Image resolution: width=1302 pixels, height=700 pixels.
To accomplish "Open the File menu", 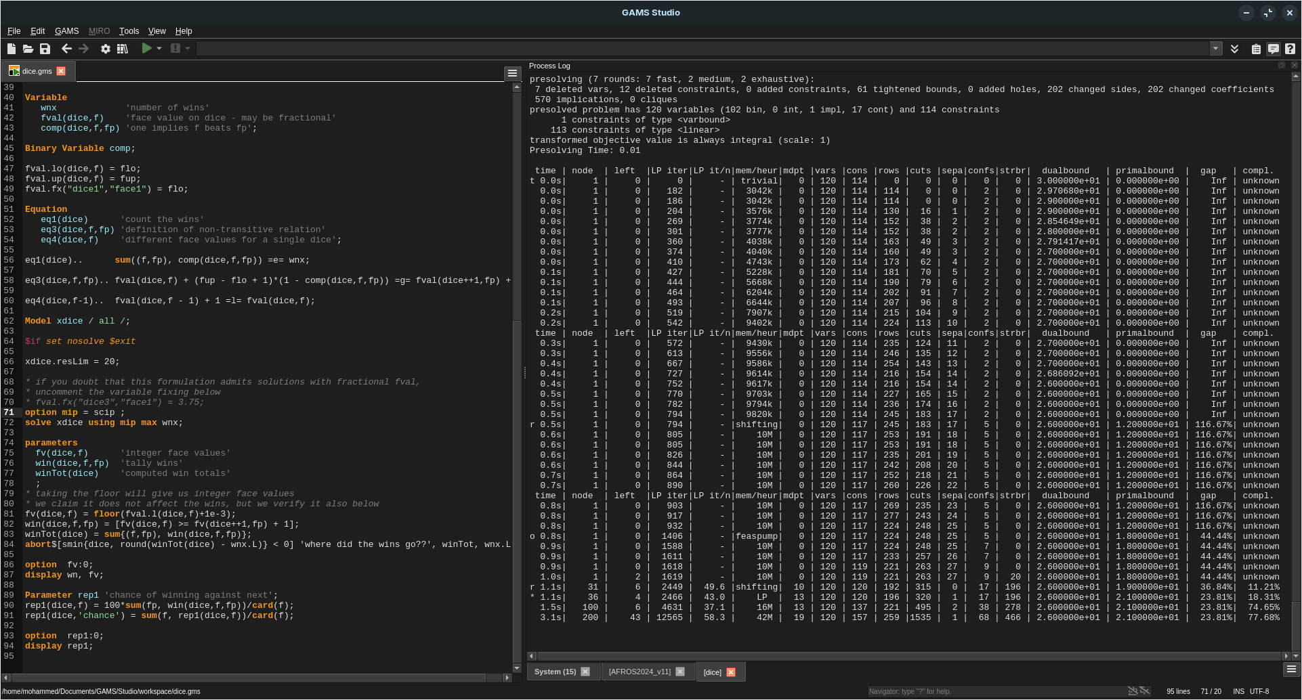I will pyautogui.click(x=14, y=31).
